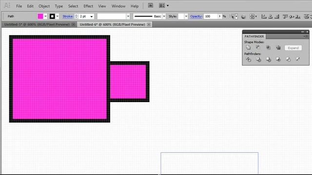Click the Align To selection icon
The image size is (312, 175).
click(x=252, y=16)
